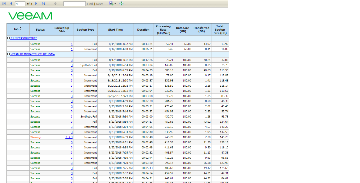Click the Find link

(x=90, y=4)
